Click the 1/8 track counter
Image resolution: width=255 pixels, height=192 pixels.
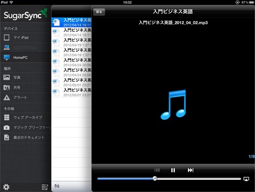pos(252,156)
